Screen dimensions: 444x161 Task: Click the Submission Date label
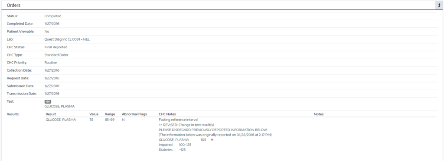click(x=20, y=86)
